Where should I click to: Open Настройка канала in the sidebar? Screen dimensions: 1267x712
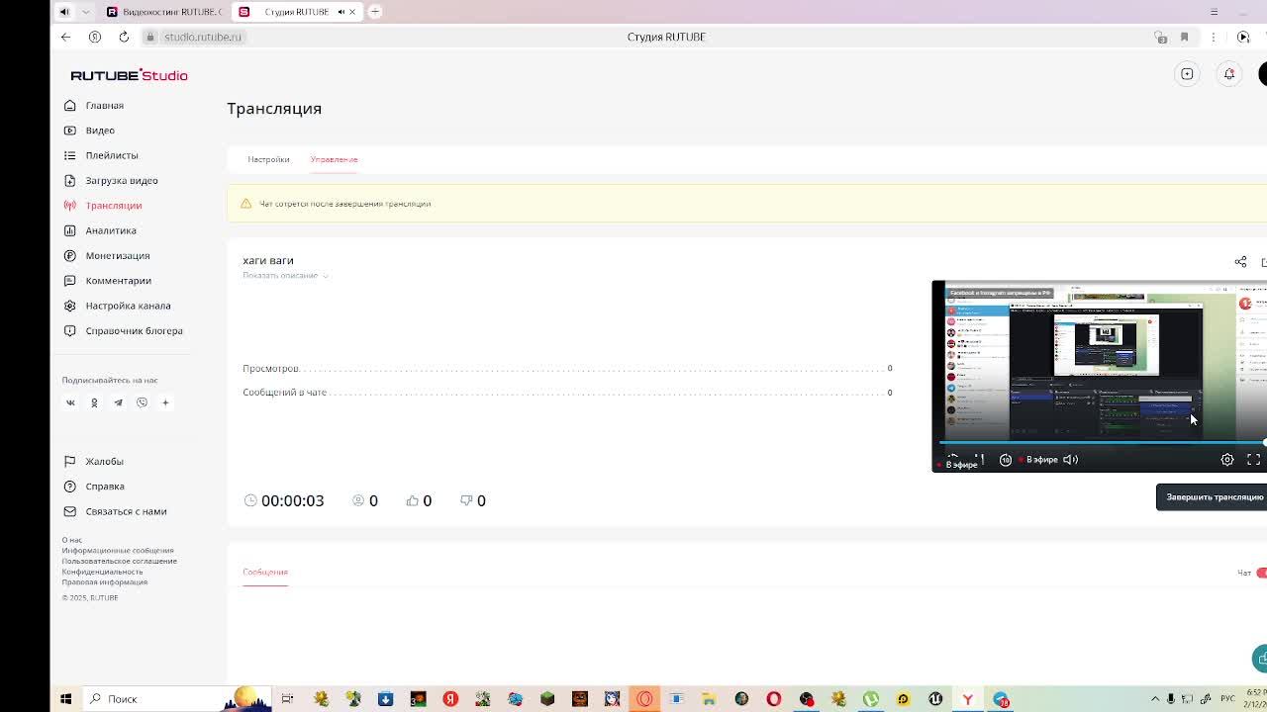pos(128,306)
